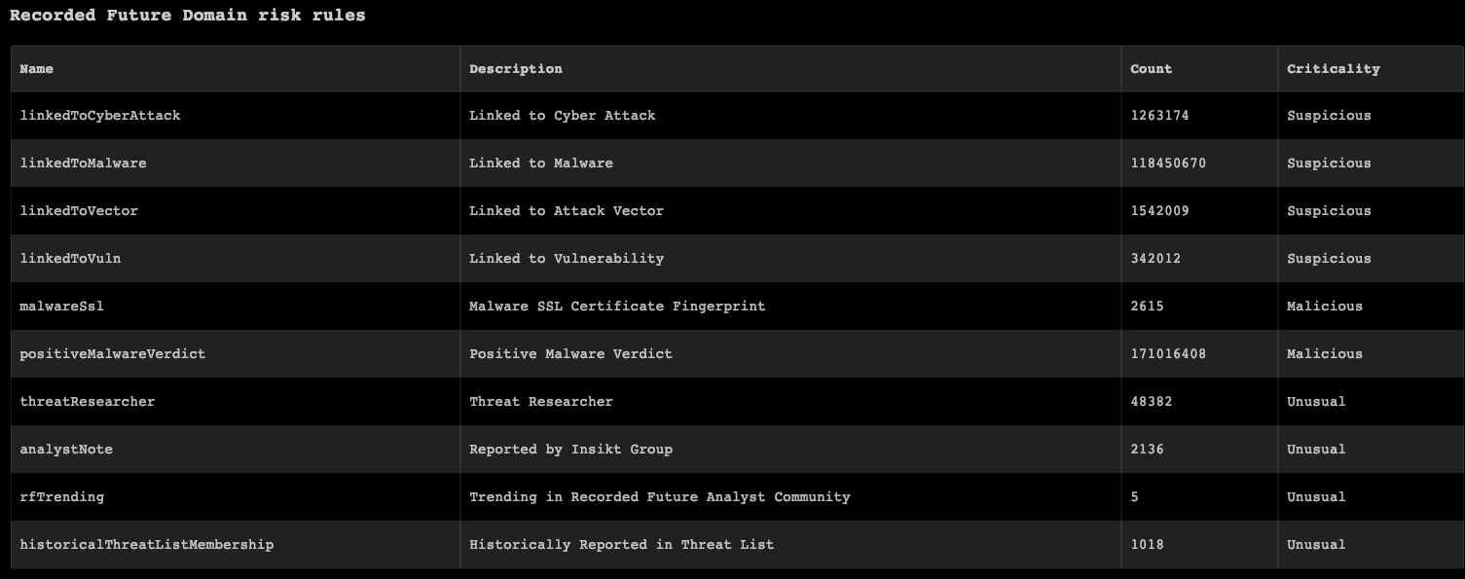Select the threatResearcher rule name
The width and height of the screenshot is (1465, 579).
(88, 402)
